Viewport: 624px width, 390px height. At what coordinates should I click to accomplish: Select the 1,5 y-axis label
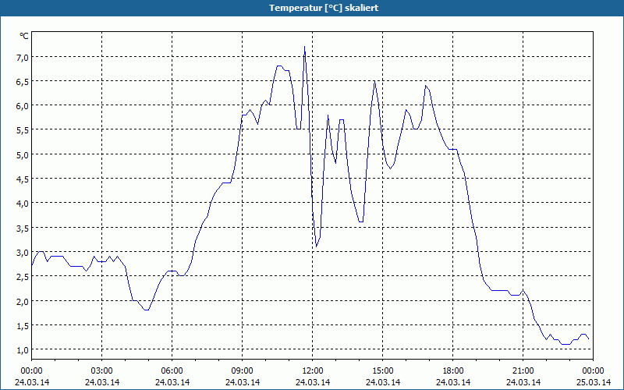[x=23, y=325]
